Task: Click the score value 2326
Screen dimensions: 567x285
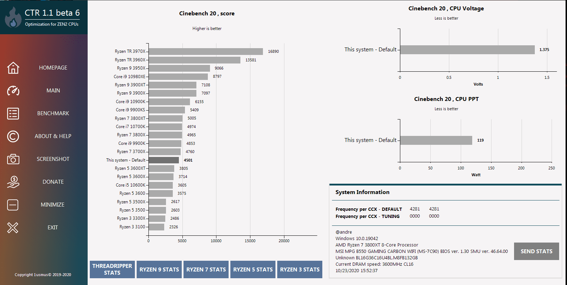Action: pyautogui.click(x=173, y=227)
